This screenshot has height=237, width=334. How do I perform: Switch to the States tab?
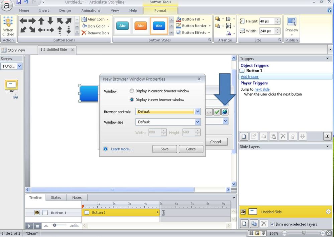point(56,197)
